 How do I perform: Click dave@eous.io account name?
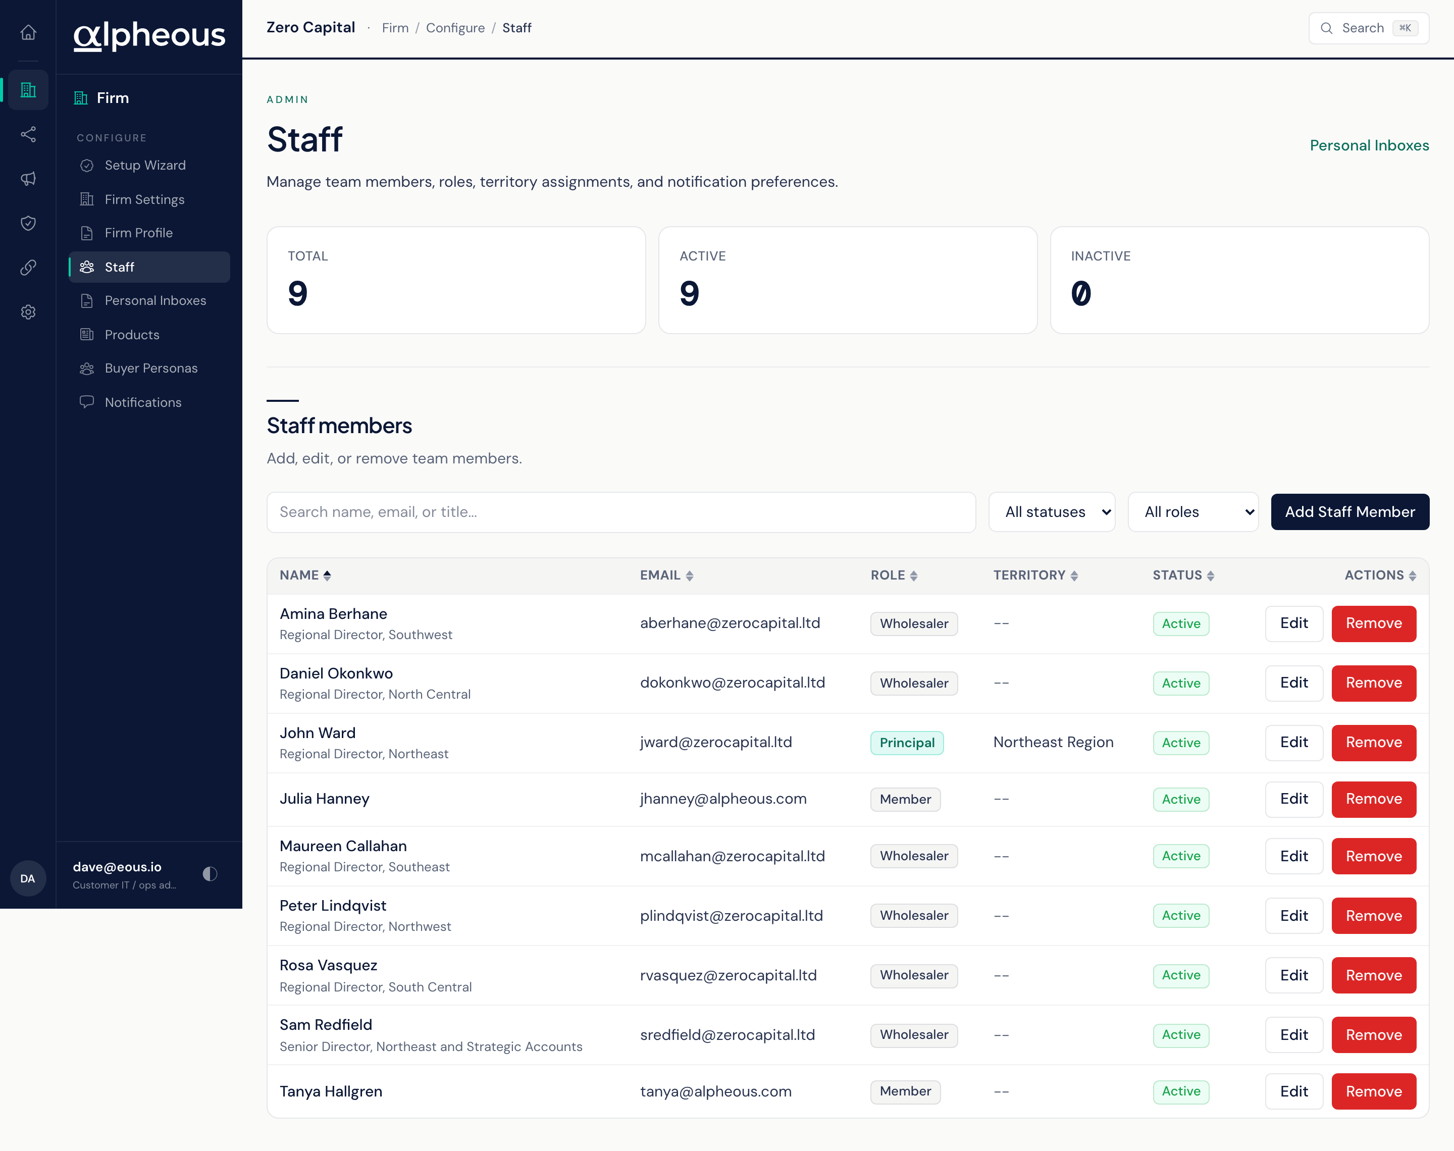point(117,867)
